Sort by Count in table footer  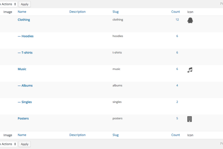(x=175, y=135)
